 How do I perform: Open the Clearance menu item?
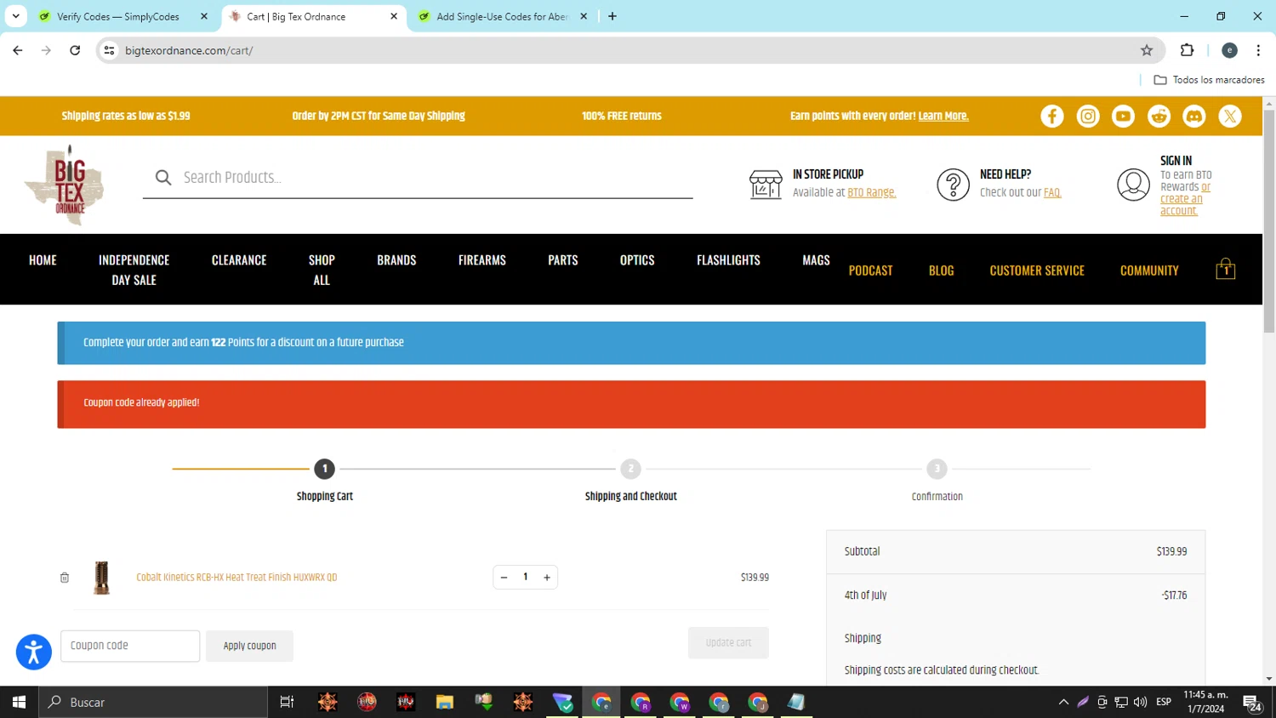[x=239, y=260]
